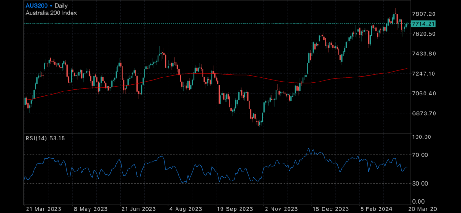
Task: Click the 19 Sep 2023 date label
Action: [235, 209]
